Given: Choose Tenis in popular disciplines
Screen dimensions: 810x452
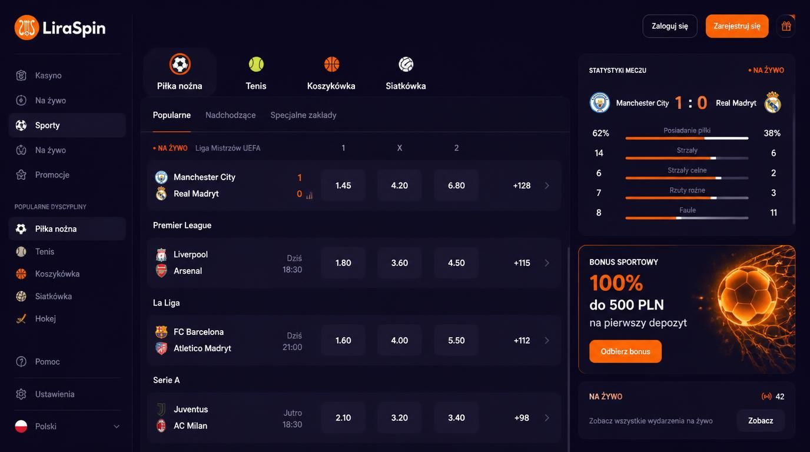Looking at the screenshot, I should (67, 251).
